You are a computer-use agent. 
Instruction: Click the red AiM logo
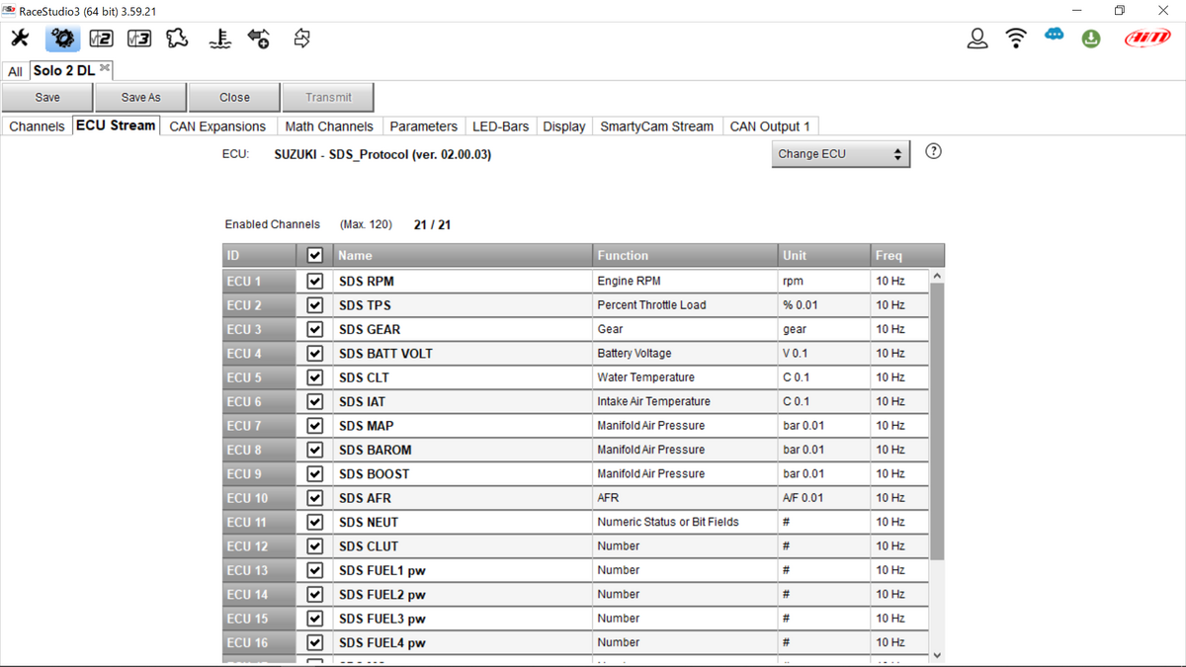(x=1147, y=39)
